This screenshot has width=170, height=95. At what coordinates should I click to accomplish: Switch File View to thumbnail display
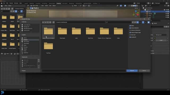138,22
